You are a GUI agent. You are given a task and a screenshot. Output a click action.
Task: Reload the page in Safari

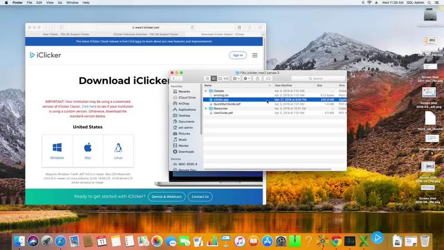(192, 27)
